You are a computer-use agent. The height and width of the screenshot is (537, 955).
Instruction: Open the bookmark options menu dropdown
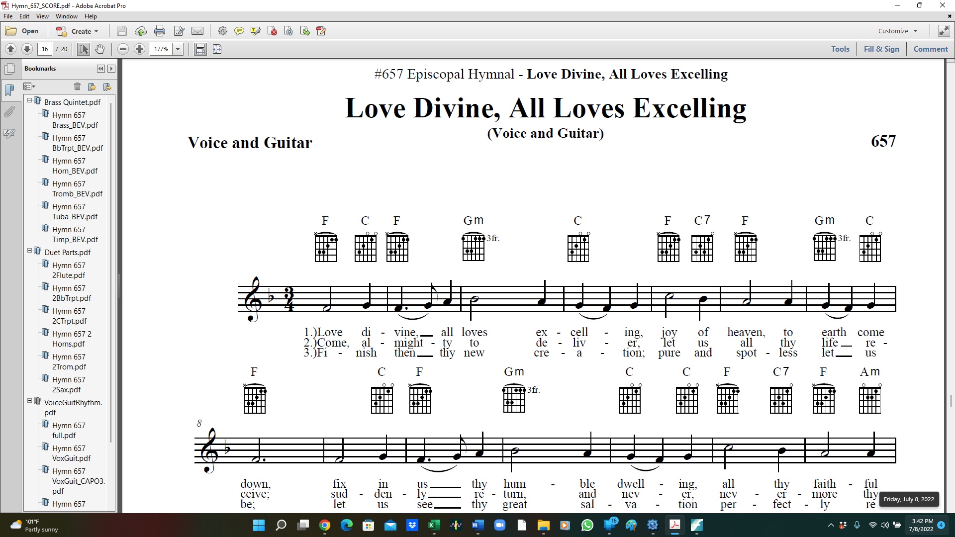tap(29, 87)
